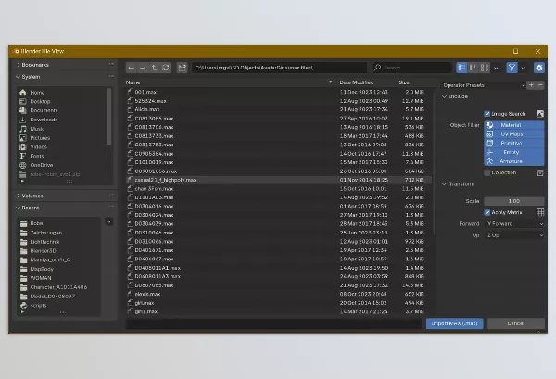This screenshot has height=379, width=556.
Task: Switch to vertical list display mode
Action: 461,68
